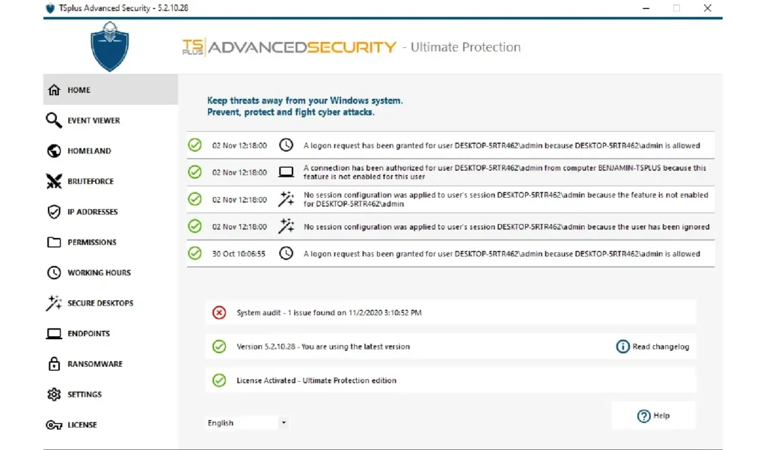Go to the Home menu item

click(79, 90)
